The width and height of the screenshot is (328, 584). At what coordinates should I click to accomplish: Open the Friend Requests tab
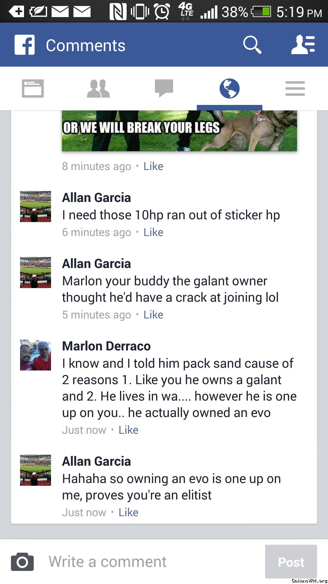point(98,89)
